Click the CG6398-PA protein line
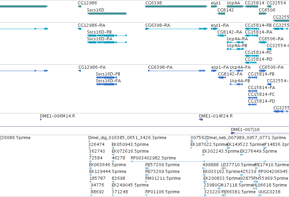289x197 pixels. 177,71
